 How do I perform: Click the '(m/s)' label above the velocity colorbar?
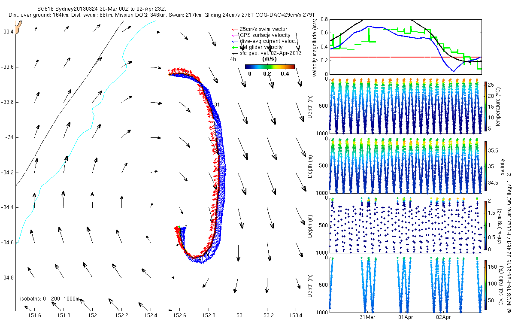tap(269, 59)
